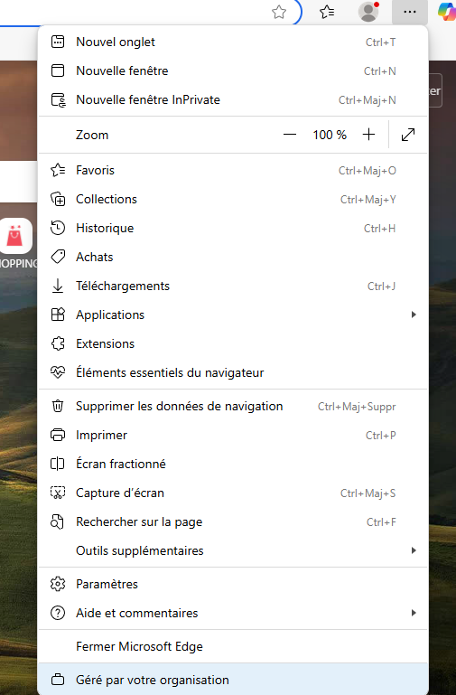Open the Favorites list toolbar icon
Image resolution: width=456 pixels, height=695 pixels.
coord(327,12)
